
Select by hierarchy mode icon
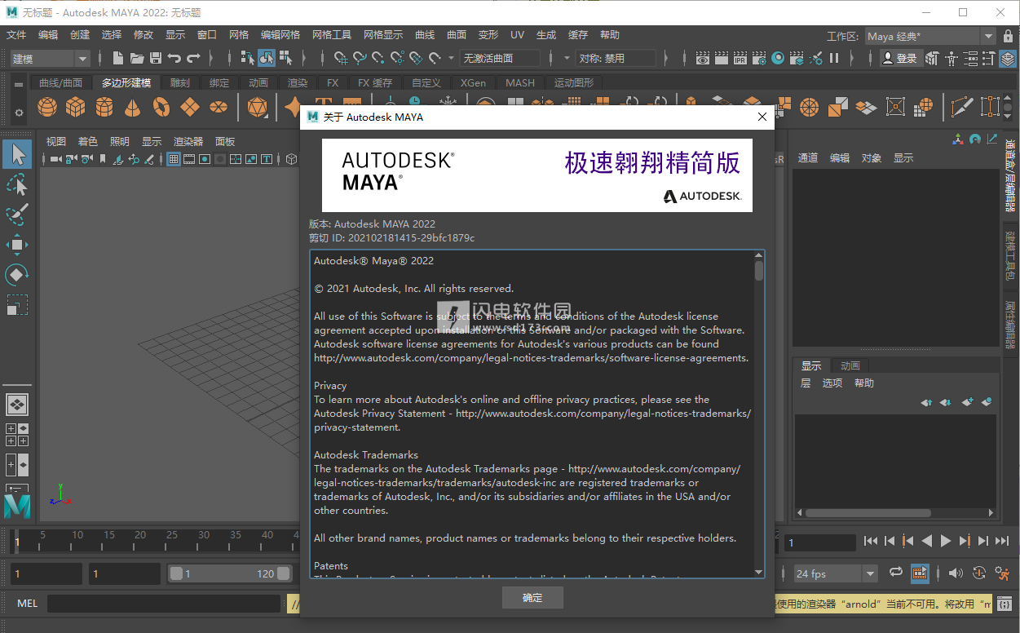(x=248, y=58)
